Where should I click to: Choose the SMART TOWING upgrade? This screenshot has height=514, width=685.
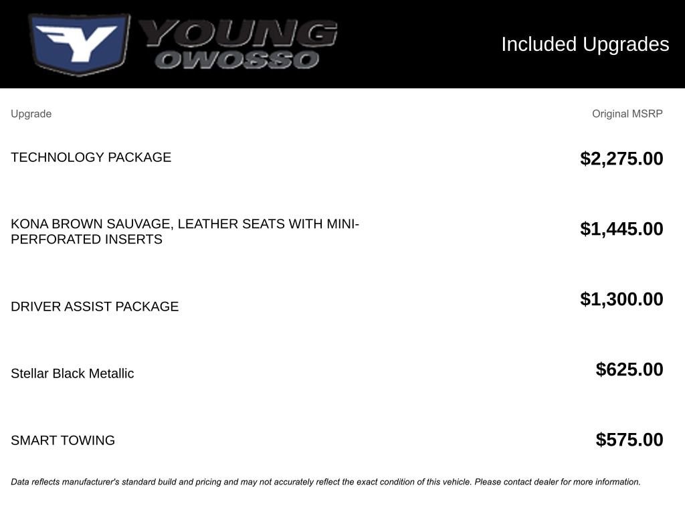click(63, 440)
